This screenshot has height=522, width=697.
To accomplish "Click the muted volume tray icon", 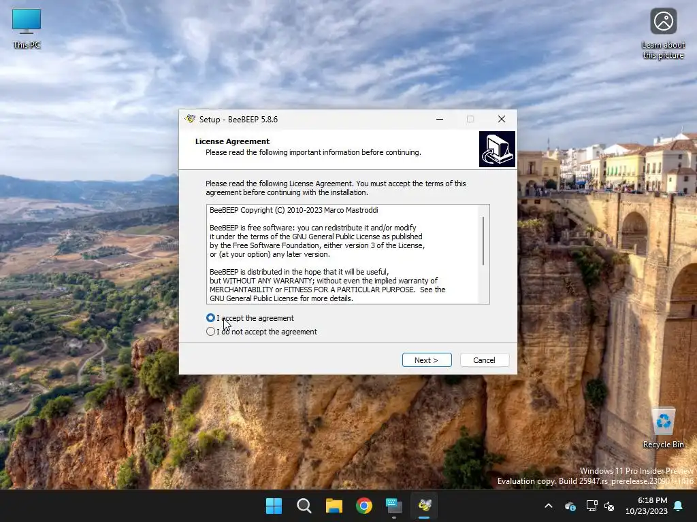I will tap(609, 506).
